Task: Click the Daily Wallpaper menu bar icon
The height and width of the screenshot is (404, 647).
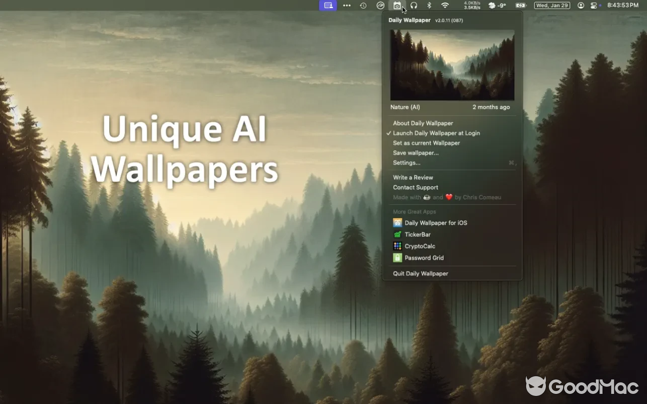Action: (397, 6)
